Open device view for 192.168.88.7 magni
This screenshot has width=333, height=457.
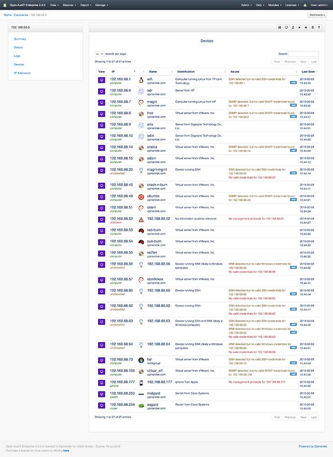(x=101, y=103)
